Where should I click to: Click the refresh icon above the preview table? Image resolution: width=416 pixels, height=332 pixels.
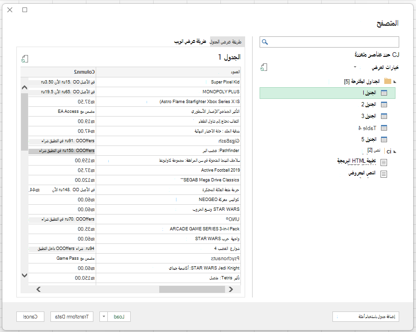pyautogui.click(x=25, y=59)
